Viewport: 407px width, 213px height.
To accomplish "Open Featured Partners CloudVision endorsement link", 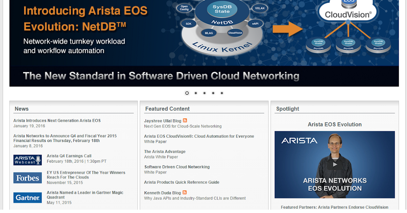I will coord(335,207).
